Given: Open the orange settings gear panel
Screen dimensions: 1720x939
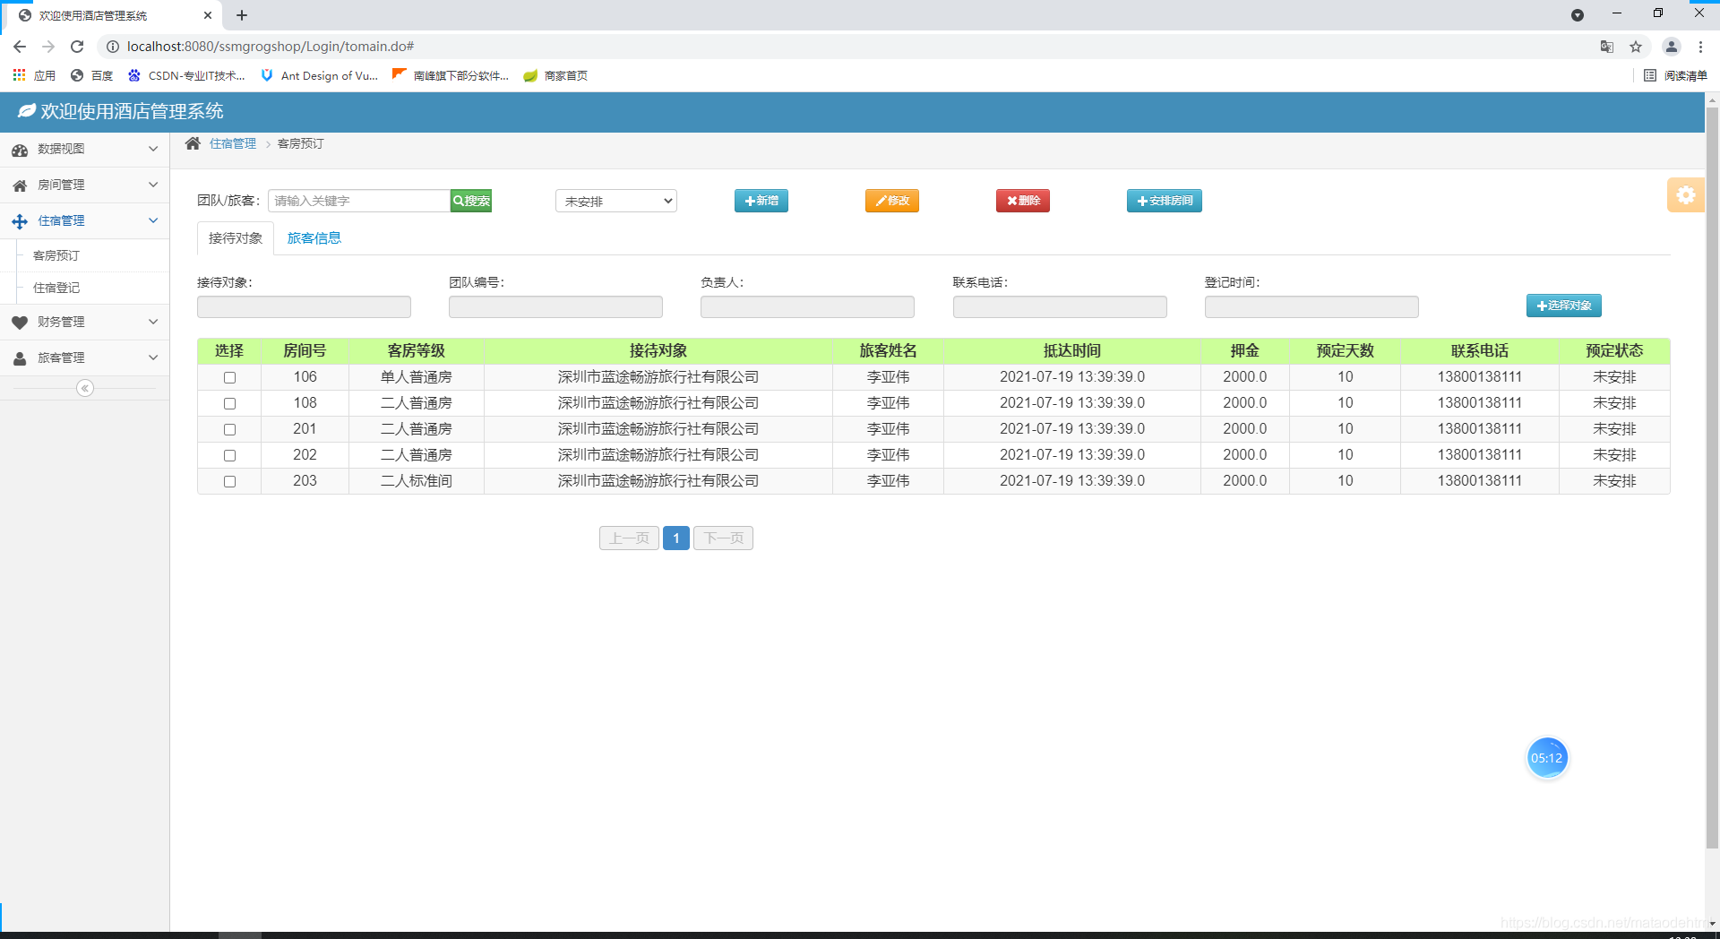Looking at the screenshot, I should click(1685, 194).
